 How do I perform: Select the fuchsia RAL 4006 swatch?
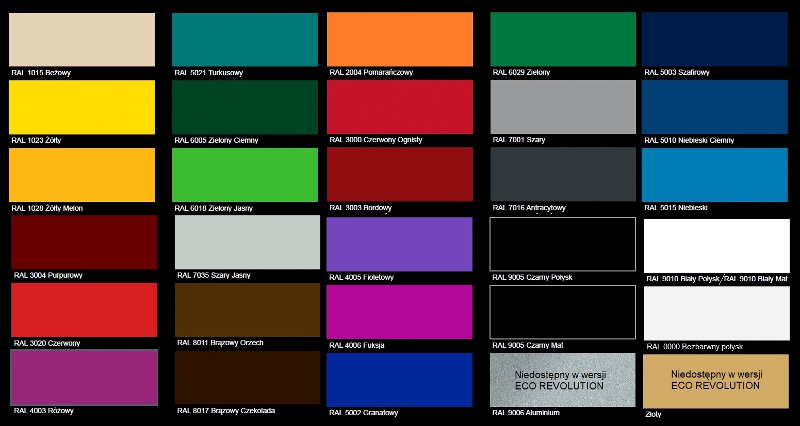(399, 312)
